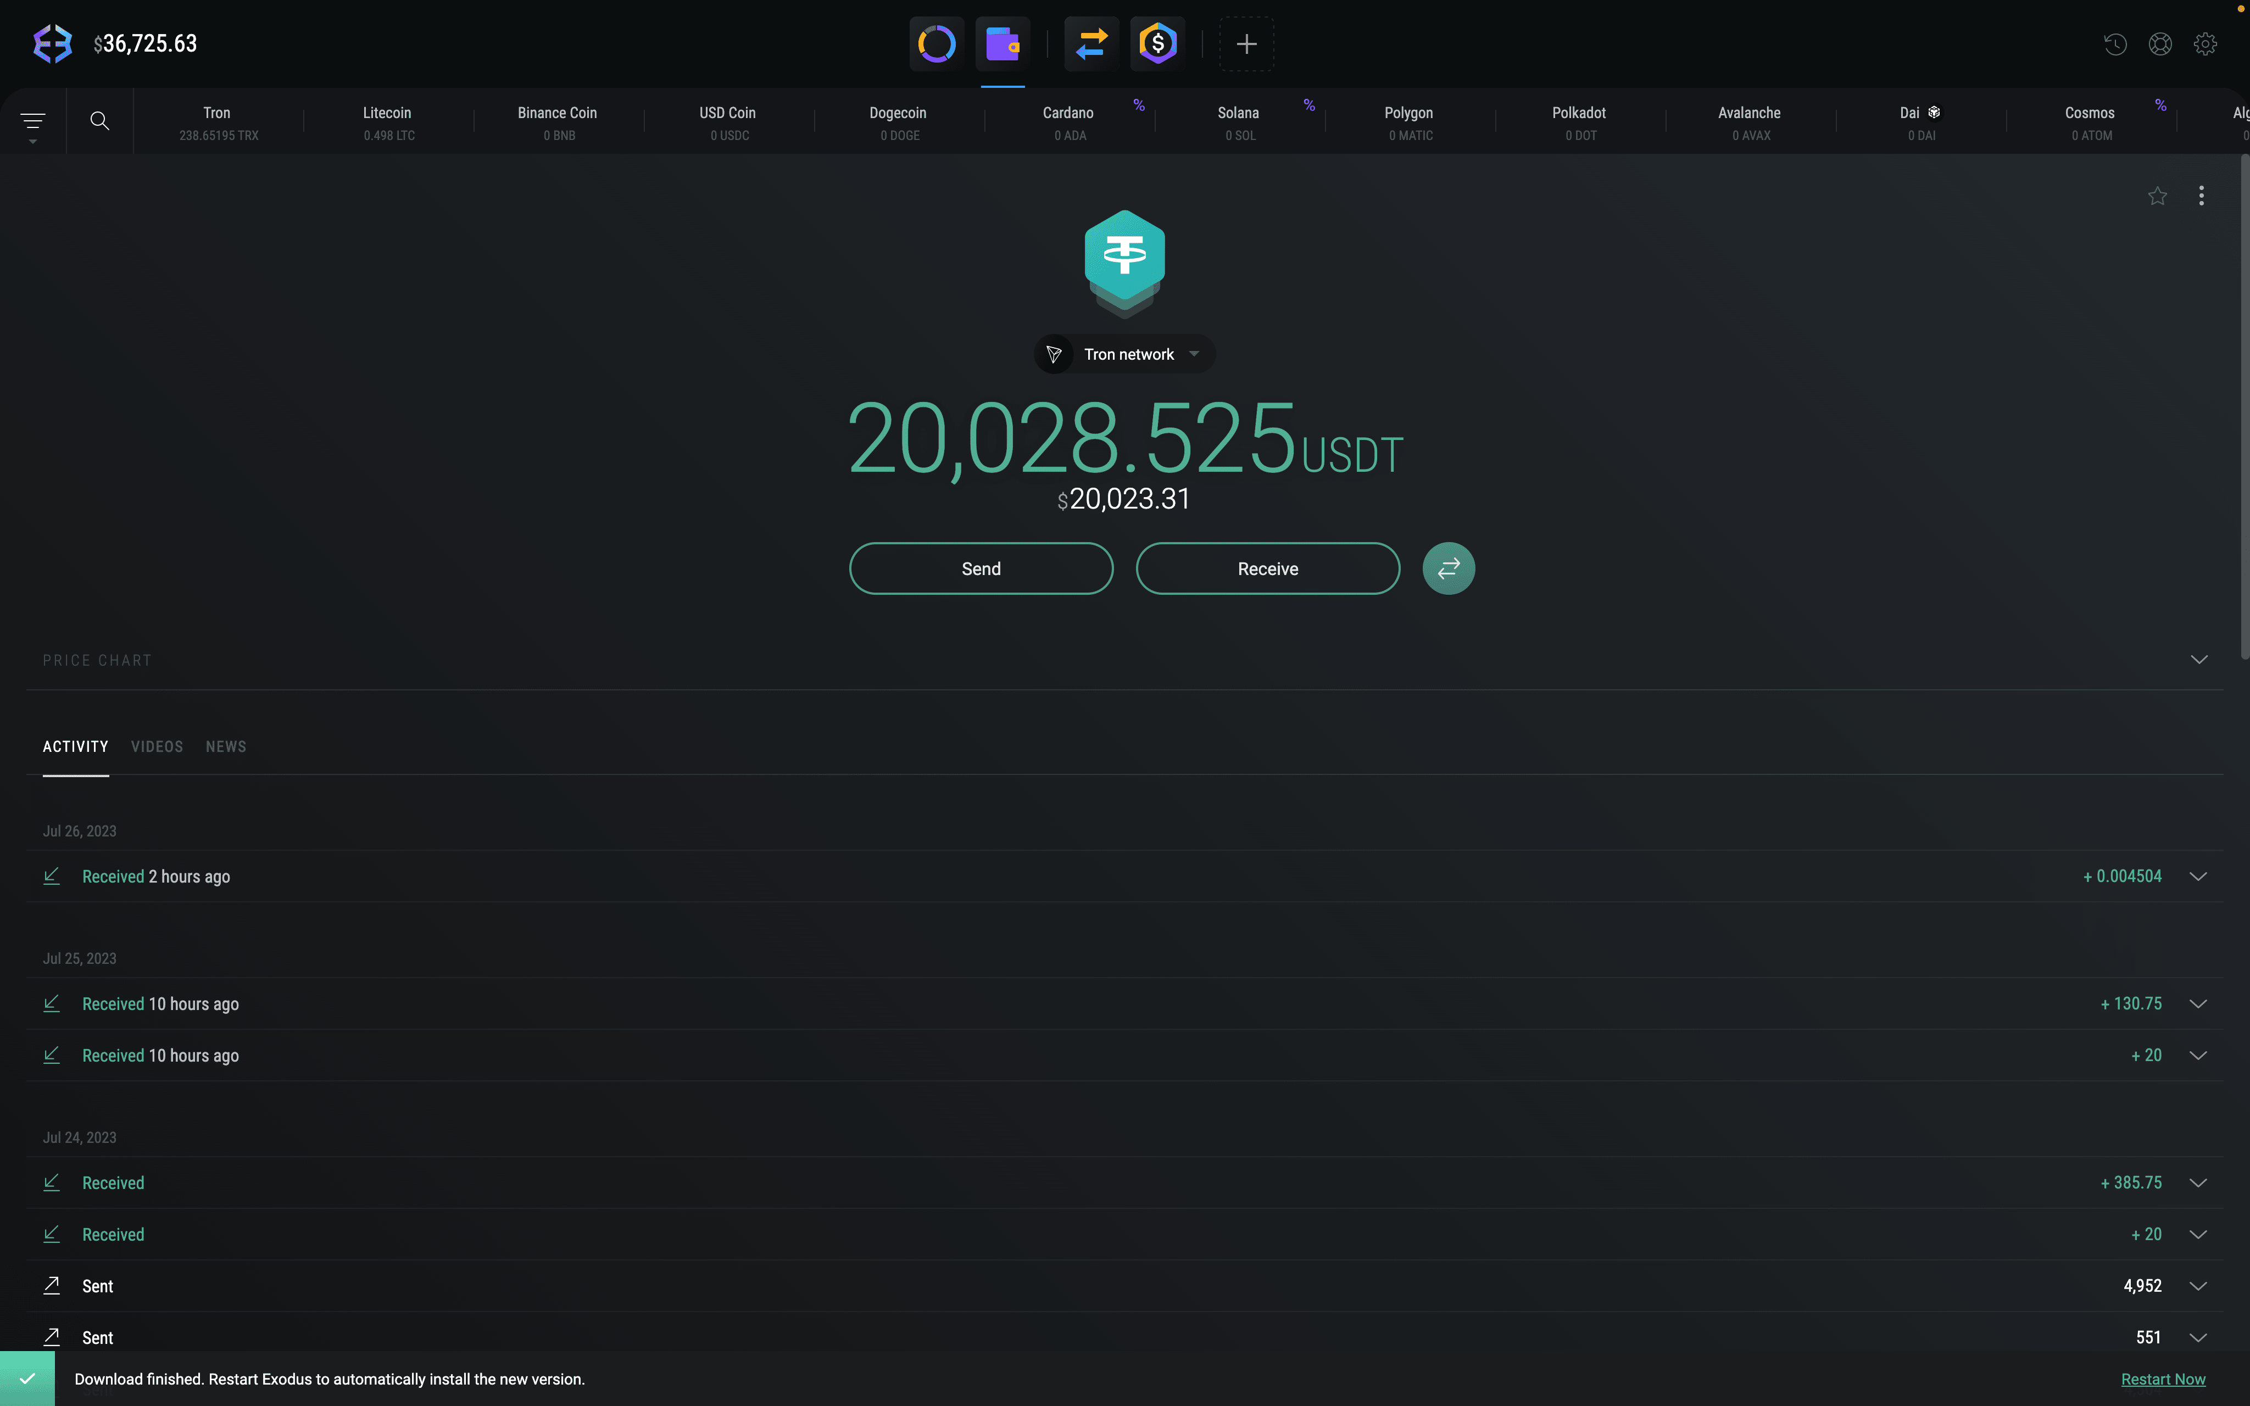This screenshot has height=1406, width=2250.
Task: Click the asset search magnifier icon
Action: [99, 121]
